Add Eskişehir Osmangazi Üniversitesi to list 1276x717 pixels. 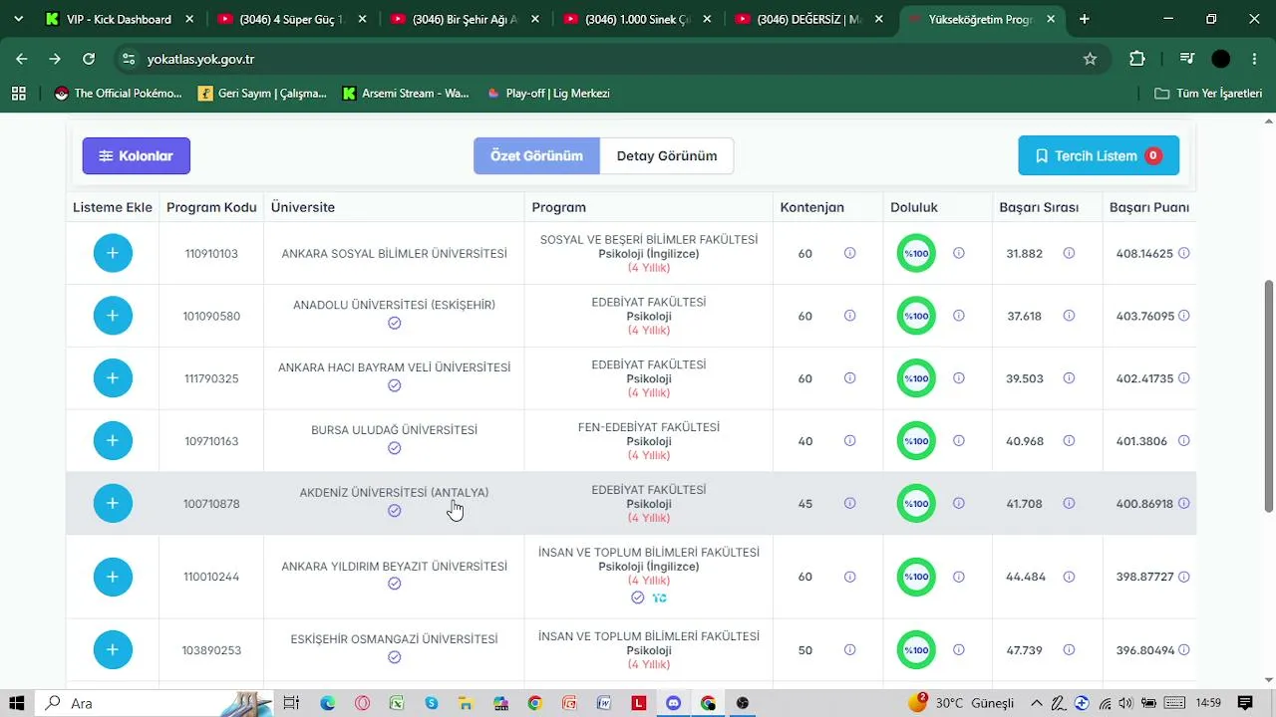point(113,650)
